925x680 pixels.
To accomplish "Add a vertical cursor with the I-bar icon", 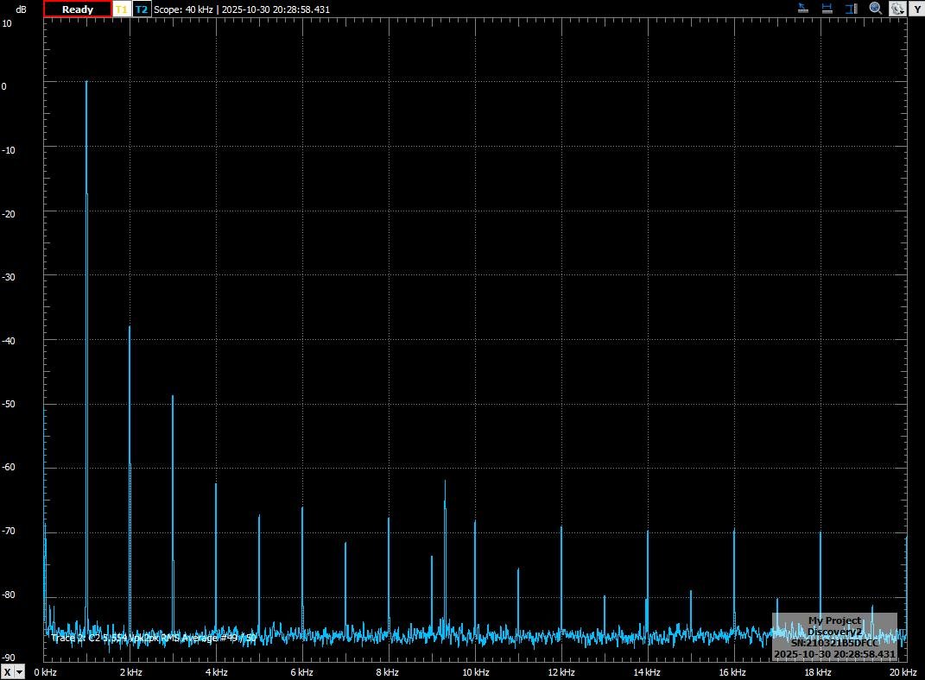I will (x=851, y=9).
